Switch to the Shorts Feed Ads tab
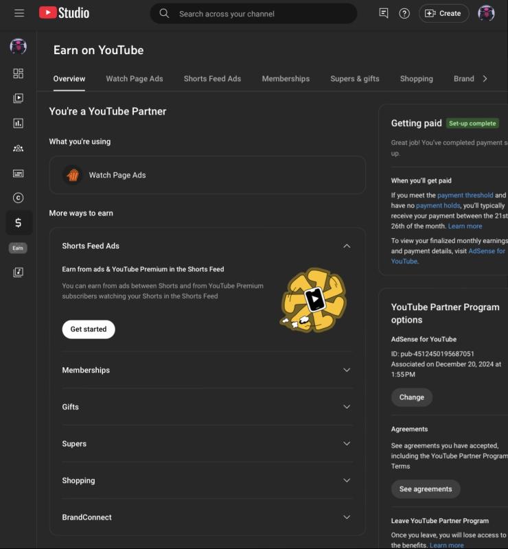This screenshot has width=508, height=549. pyautogui.click(x=212, y=79)
